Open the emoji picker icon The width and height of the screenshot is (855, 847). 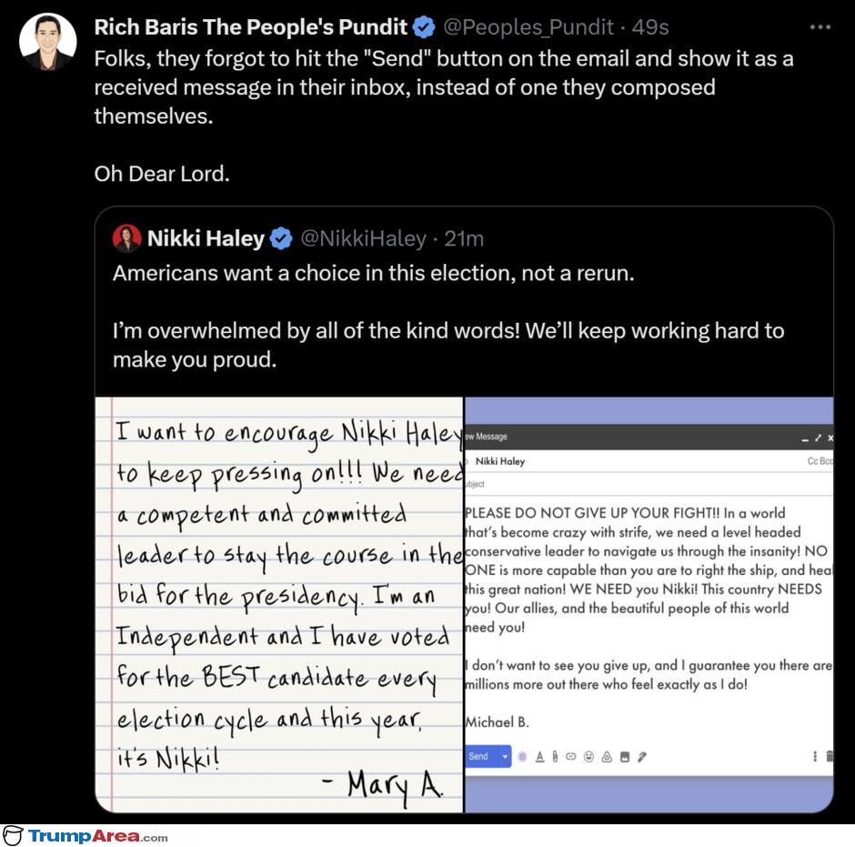click(588, 756)
